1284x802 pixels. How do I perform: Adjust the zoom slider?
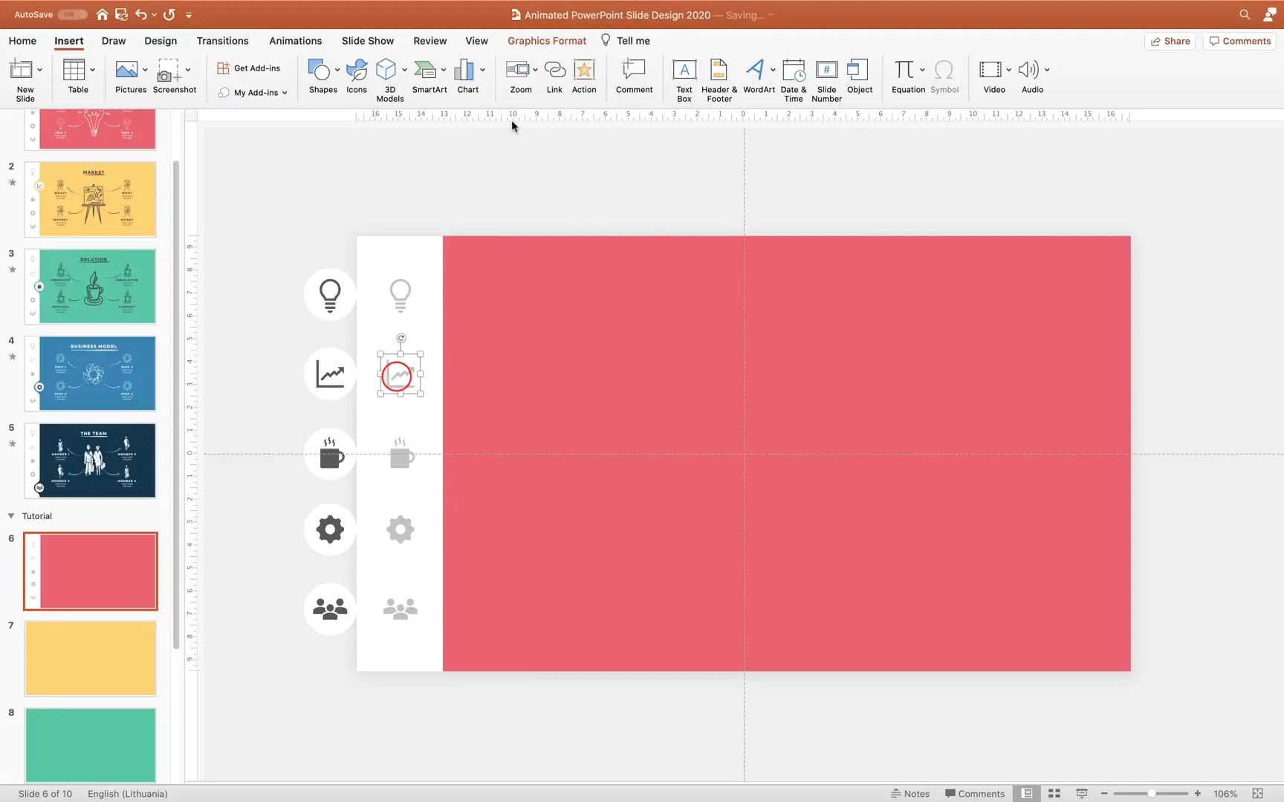click(1151, 793)
